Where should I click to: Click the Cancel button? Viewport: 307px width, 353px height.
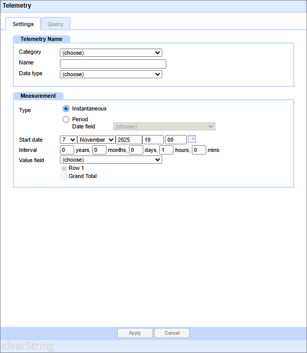coord(172,333)
